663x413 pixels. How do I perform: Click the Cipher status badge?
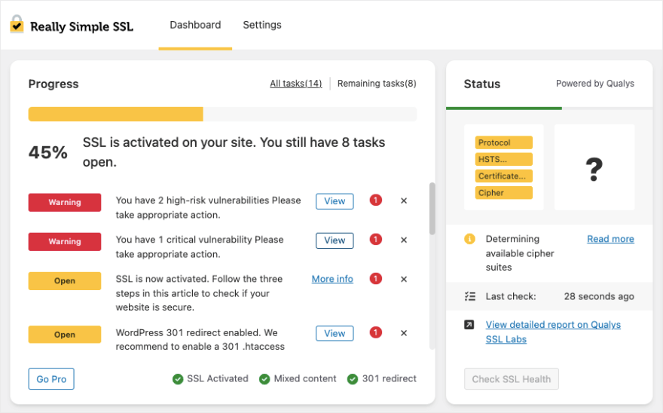(503, 193)
